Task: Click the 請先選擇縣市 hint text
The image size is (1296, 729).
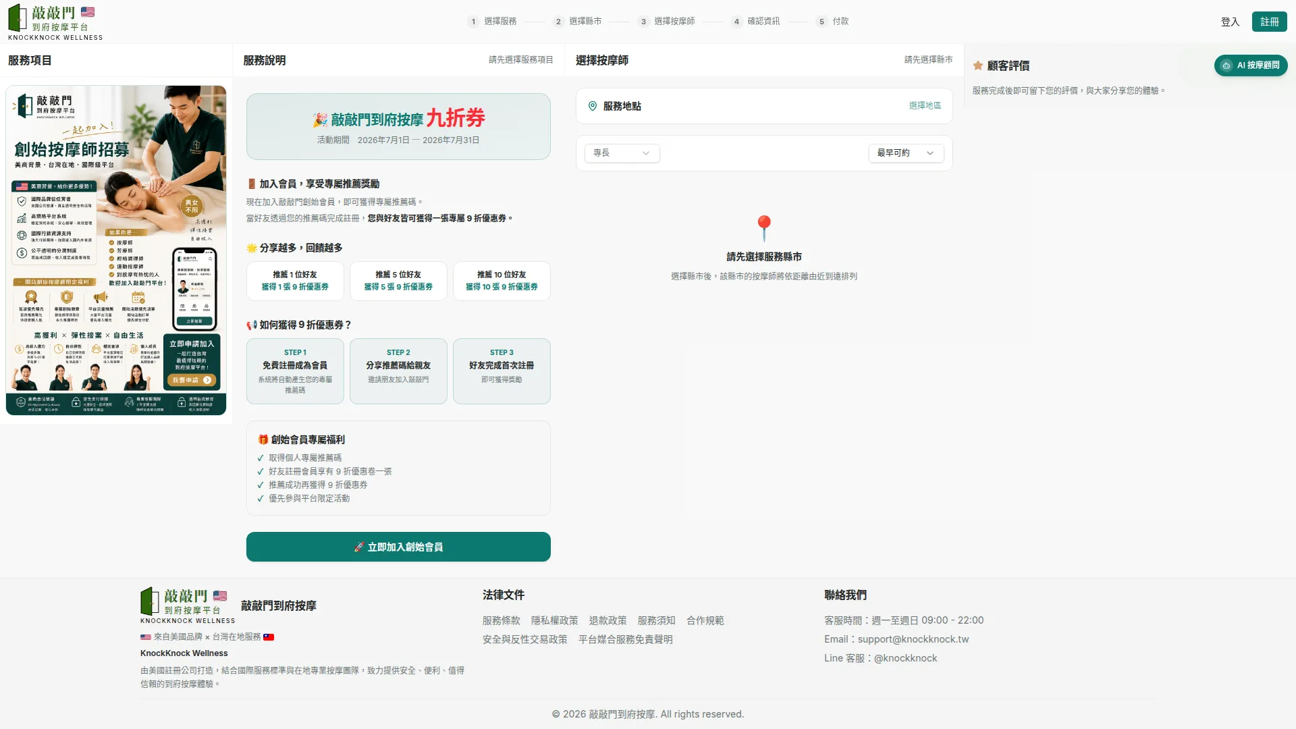Action: 929,60
